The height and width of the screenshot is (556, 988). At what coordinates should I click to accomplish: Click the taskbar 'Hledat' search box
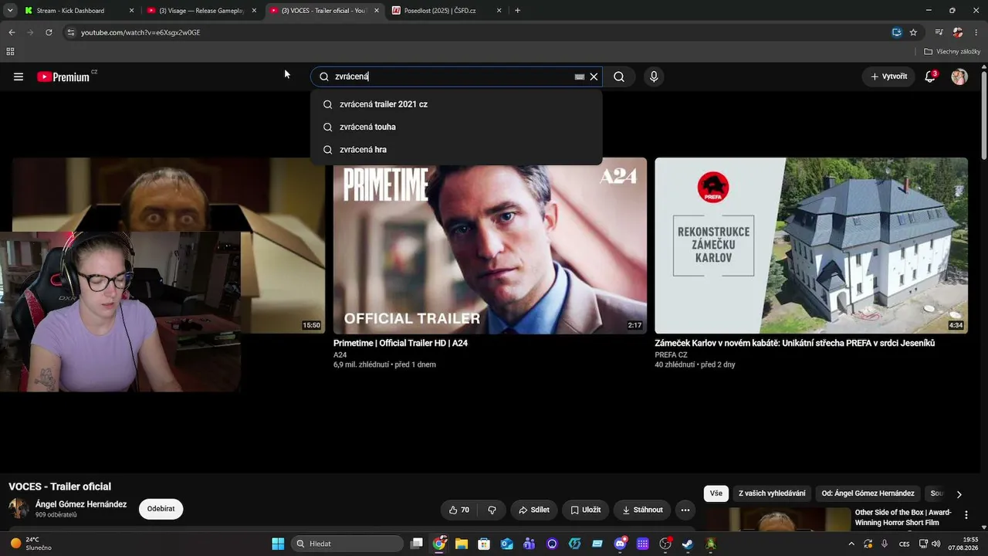point(347,544)
